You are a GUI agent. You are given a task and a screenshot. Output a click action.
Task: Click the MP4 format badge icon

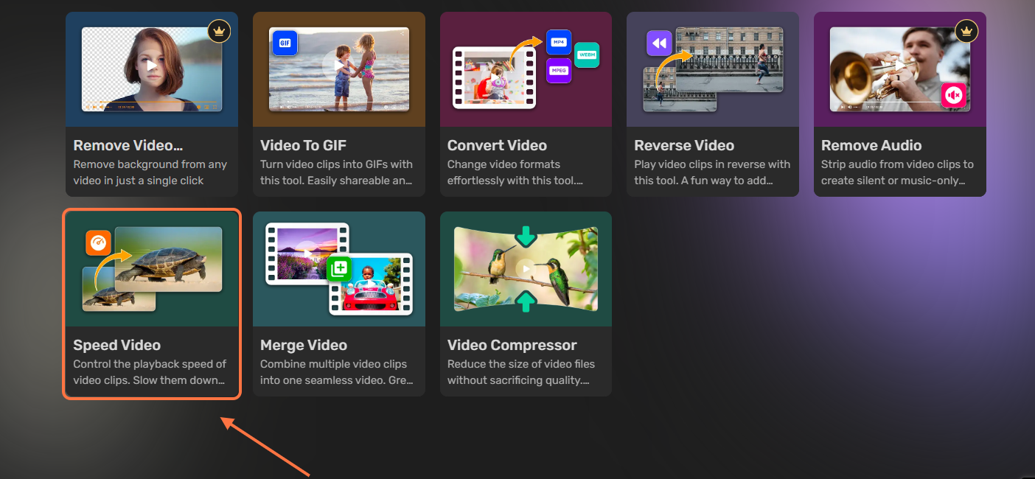558,42
